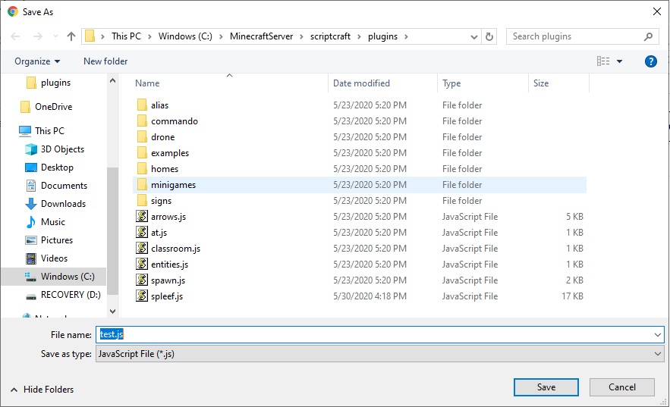Select the alias folder
The image size is (670, 407).
coord(159,105)
